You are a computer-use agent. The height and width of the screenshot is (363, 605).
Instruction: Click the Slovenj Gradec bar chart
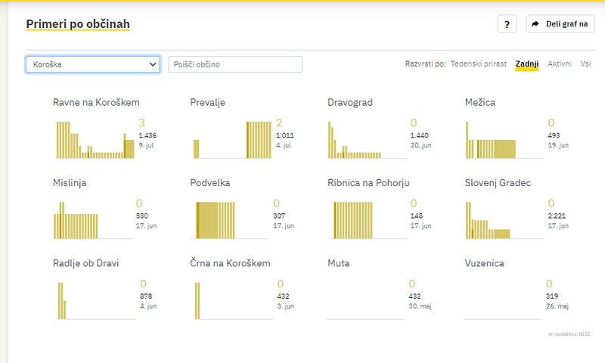[x=504, y=219]
